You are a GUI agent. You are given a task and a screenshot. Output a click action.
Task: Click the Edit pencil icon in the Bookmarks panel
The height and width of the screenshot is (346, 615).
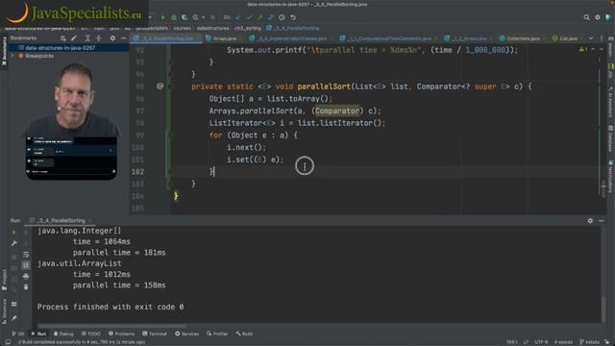(x=74, y=38)
